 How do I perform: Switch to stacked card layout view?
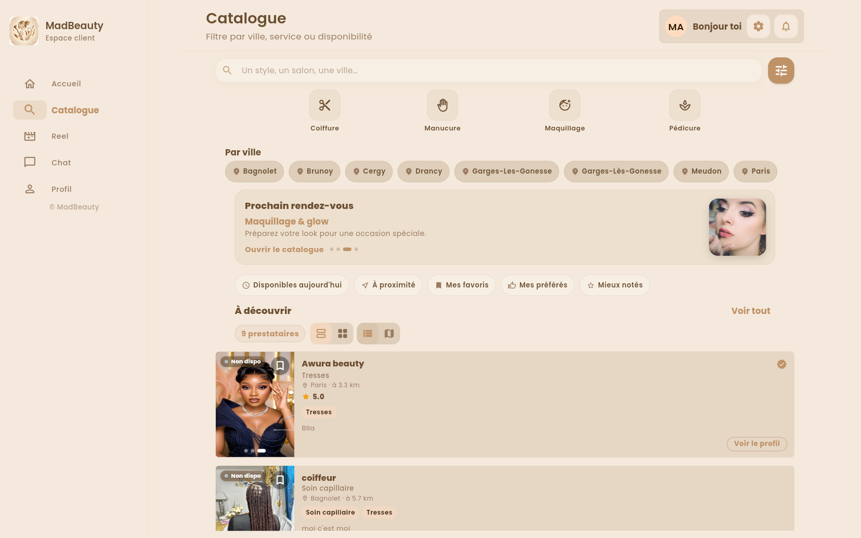[x=321, y=334]
